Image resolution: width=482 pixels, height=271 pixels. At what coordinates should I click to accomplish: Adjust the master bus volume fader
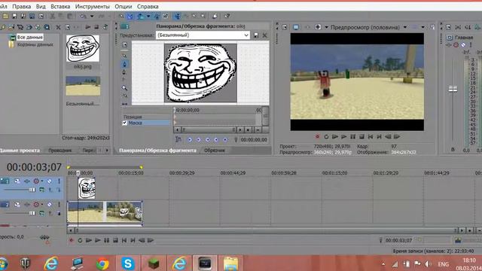[453, 89]
